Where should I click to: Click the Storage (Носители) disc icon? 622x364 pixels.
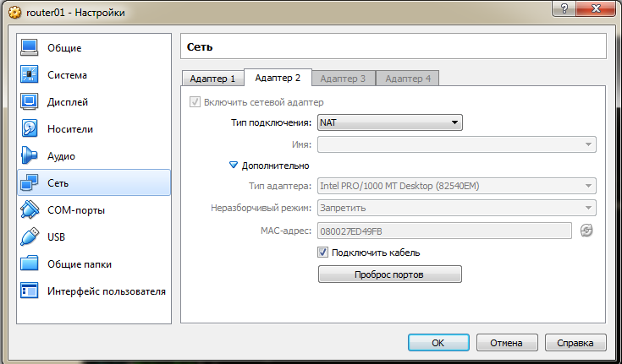pyautogui.click(x=30, y=128)
